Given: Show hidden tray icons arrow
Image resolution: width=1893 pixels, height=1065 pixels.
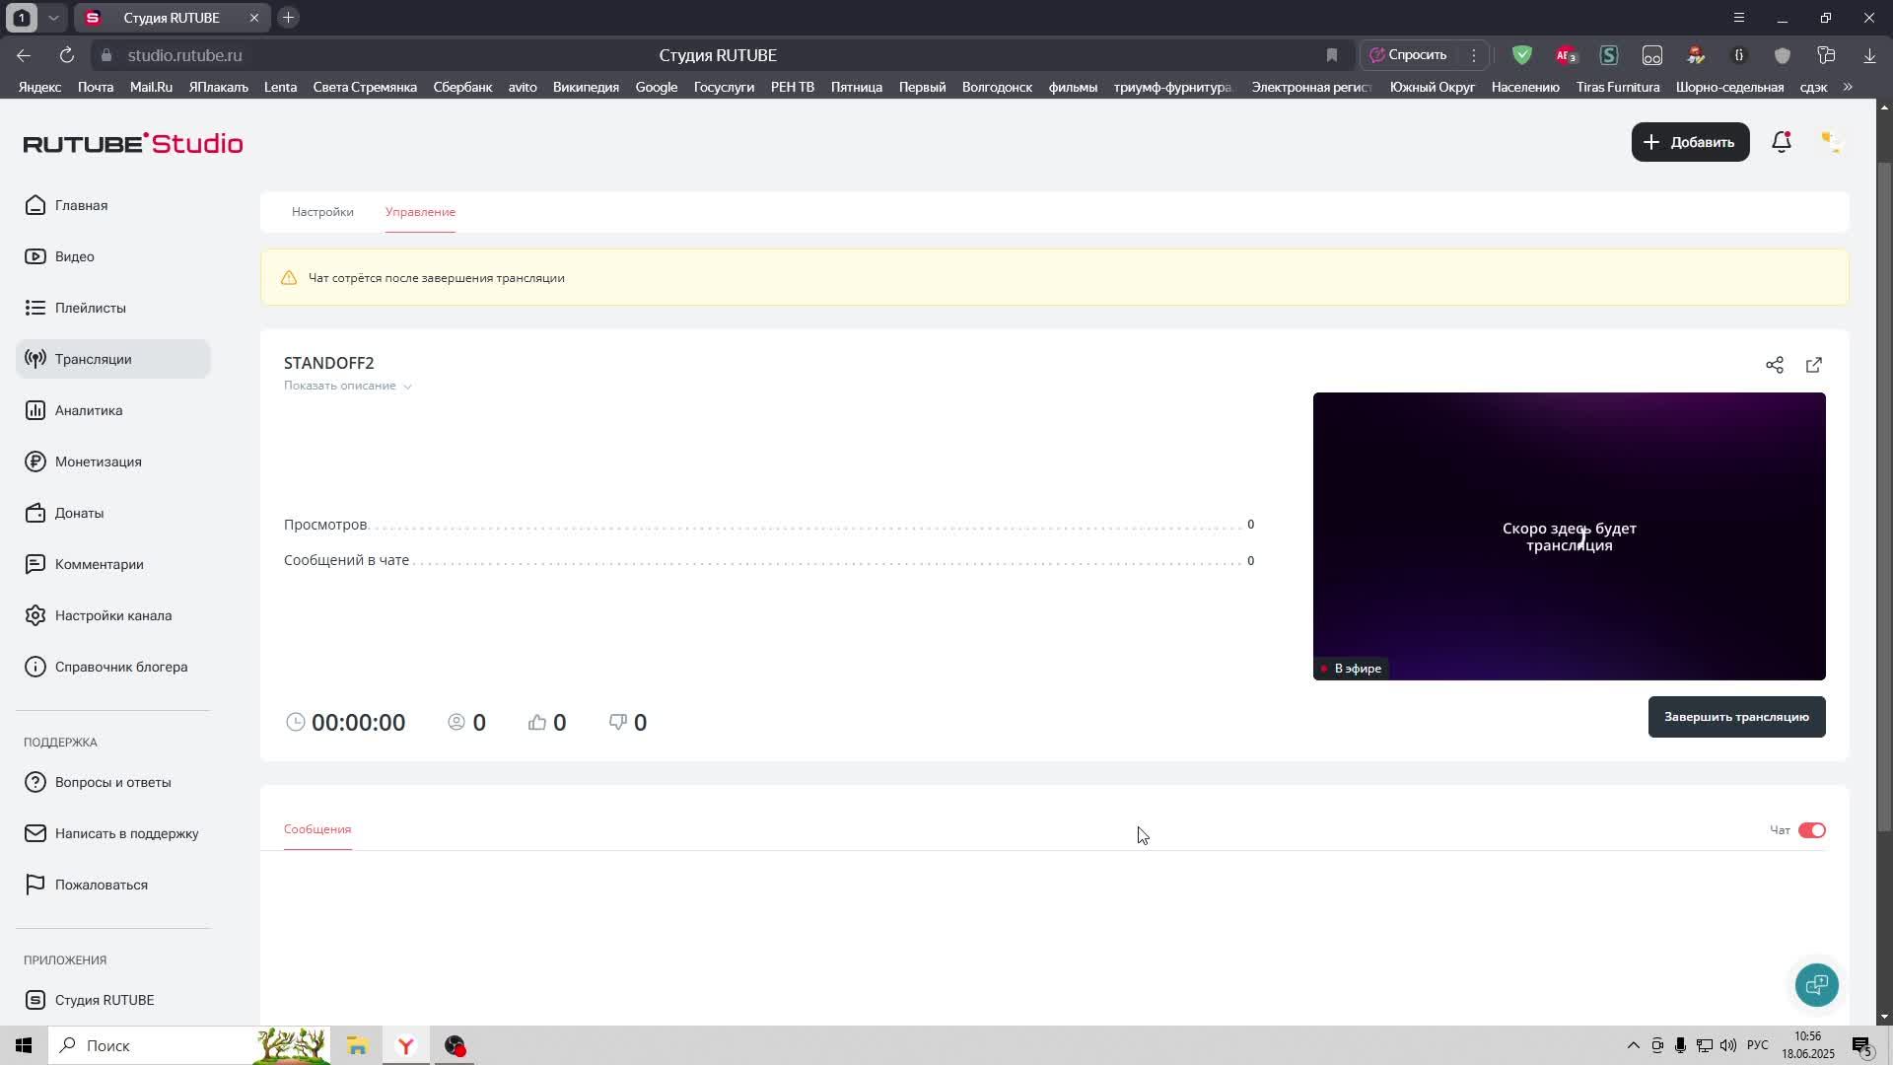Looking at the screenshot, I should coord(1633,1045).
